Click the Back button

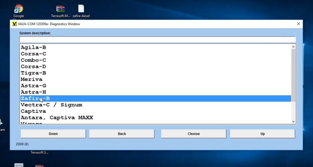[x=122, y=134]
